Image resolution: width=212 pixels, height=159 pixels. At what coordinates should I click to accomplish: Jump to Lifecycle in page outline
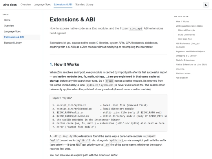[180, 69]
